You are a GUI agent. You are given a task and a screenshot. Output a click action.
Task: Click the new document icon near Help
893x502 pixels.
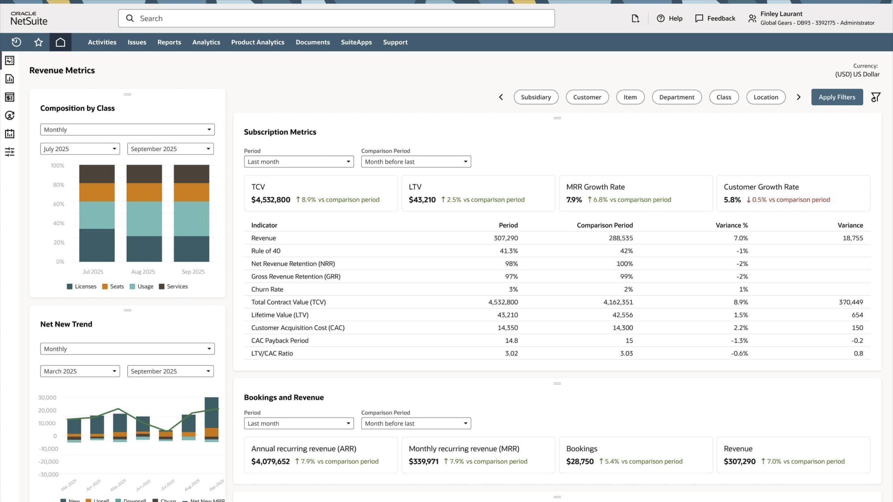[x=635, y=18]
